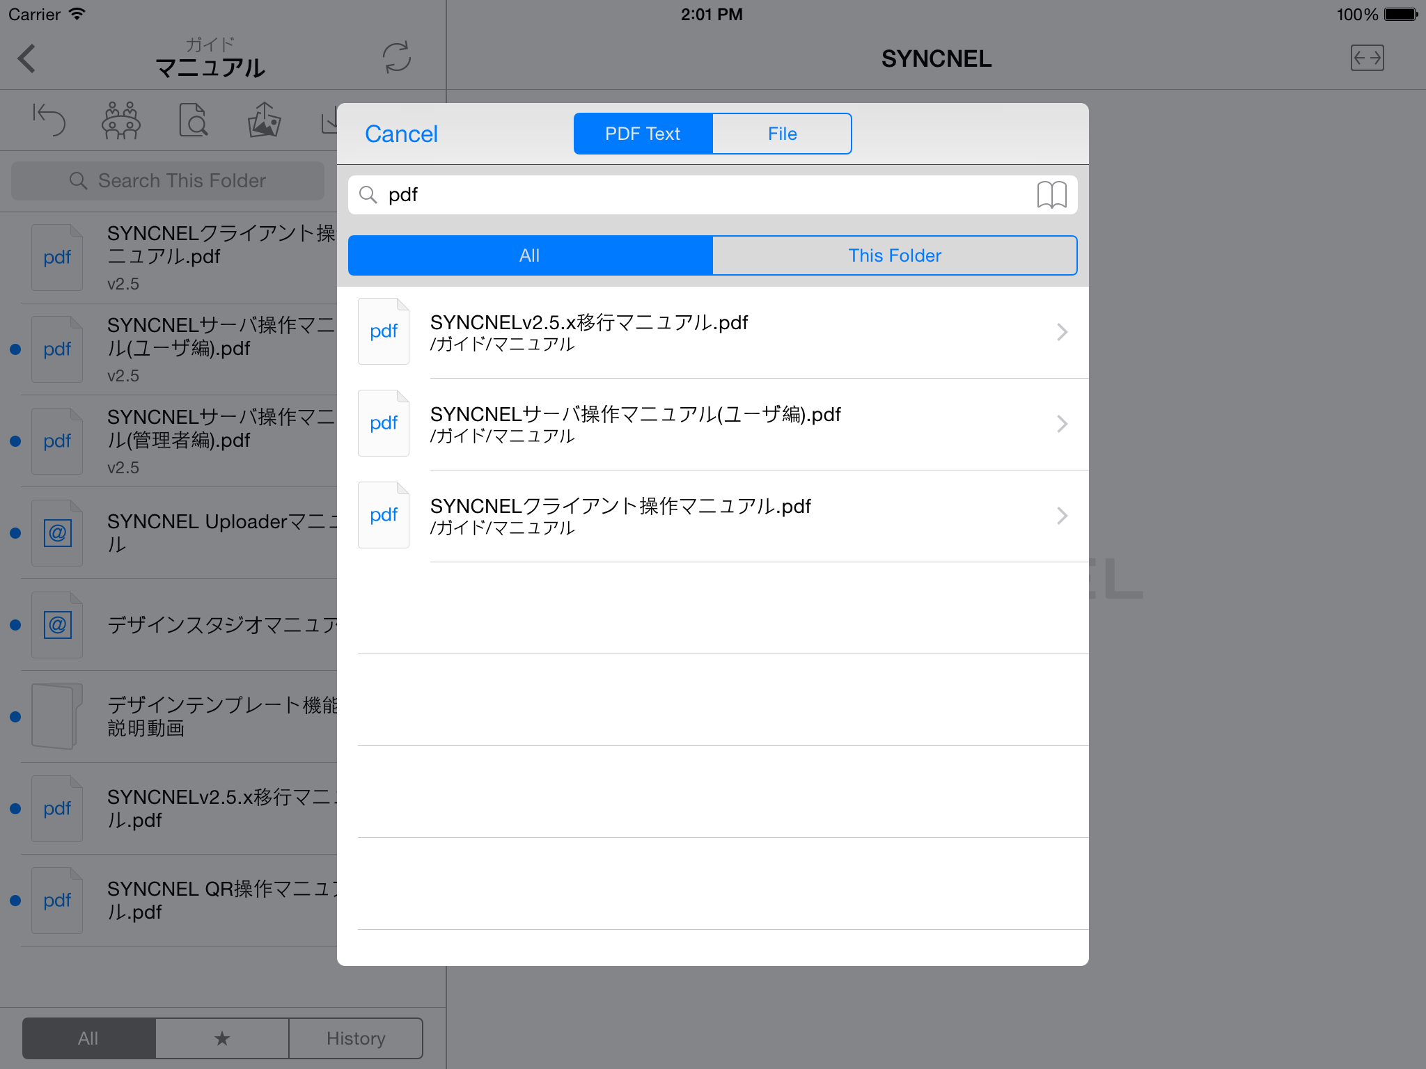Viewport: 1426px width, 1069px height.
Task: Open SYNCNELv2.5.x移行マニュアル.pdf search result
Action: [713, 332]
